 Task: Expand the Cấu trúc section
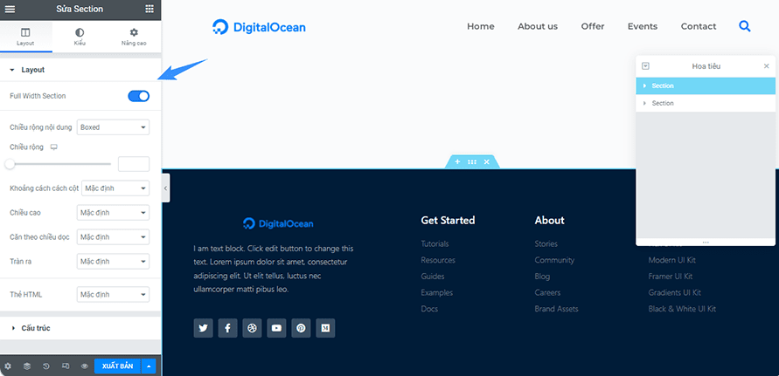click(80, 328)
